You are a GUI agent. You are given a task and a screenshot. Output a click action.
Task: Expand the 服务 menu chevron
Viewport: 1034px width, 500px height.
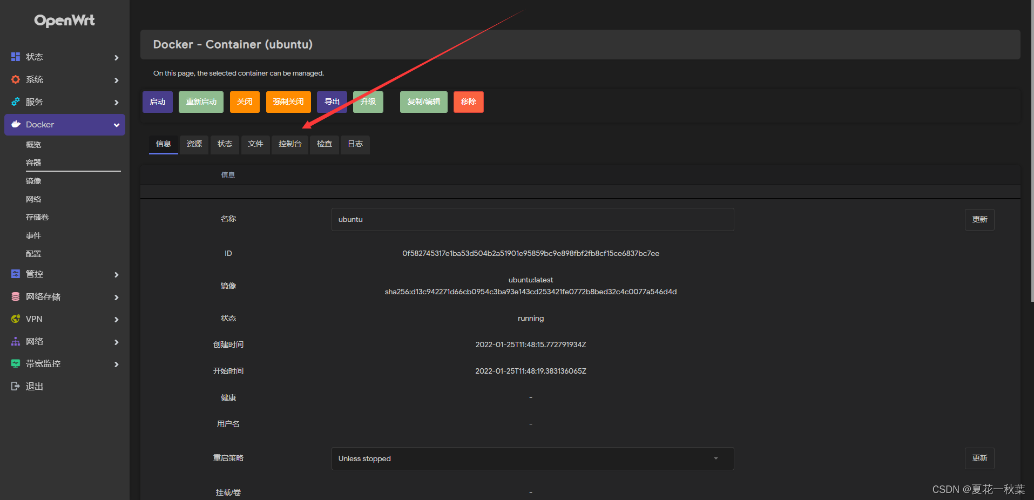[116, 102]
